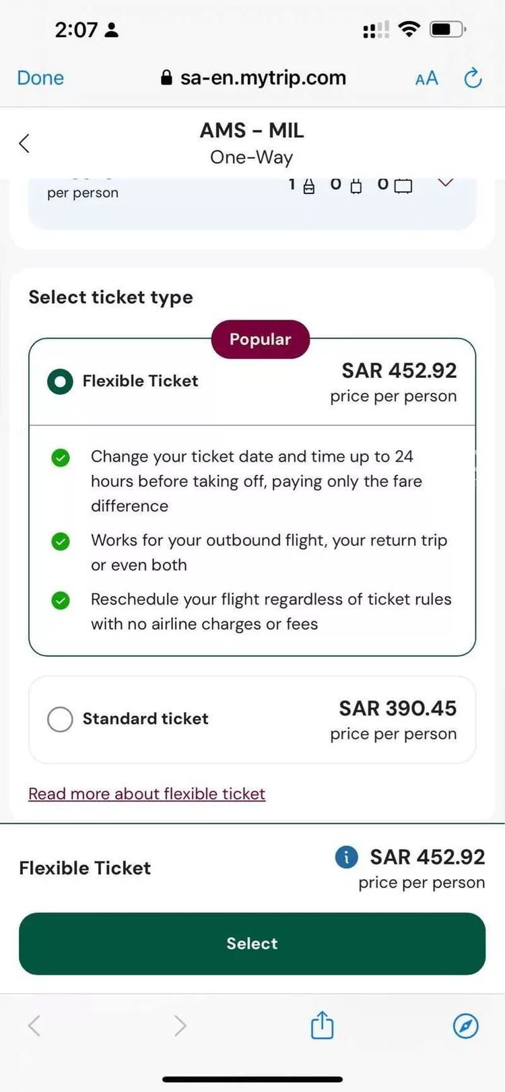Open the AA text size options
Screen dimensions: 505x1092
427,79
